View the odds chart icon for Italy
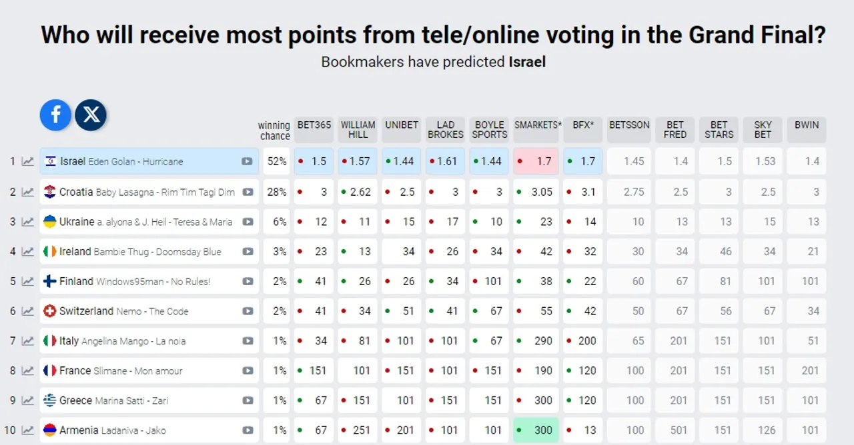This screenshot has height=445, width=854. [x=27, y=341]
